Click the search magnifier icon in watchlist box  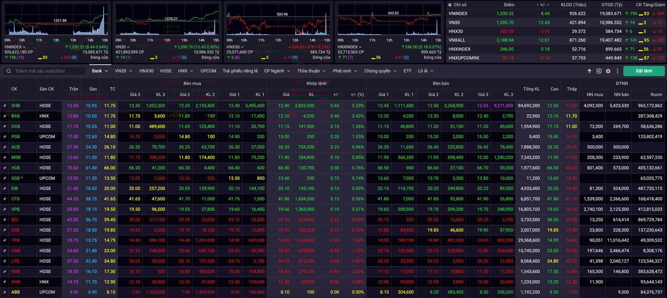9,71
